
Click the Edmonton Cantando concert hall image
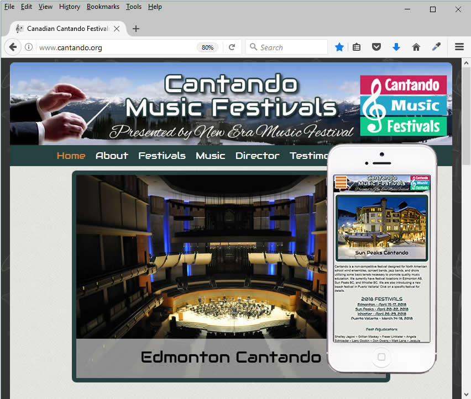pyautogui.click(x=202, y=257)
